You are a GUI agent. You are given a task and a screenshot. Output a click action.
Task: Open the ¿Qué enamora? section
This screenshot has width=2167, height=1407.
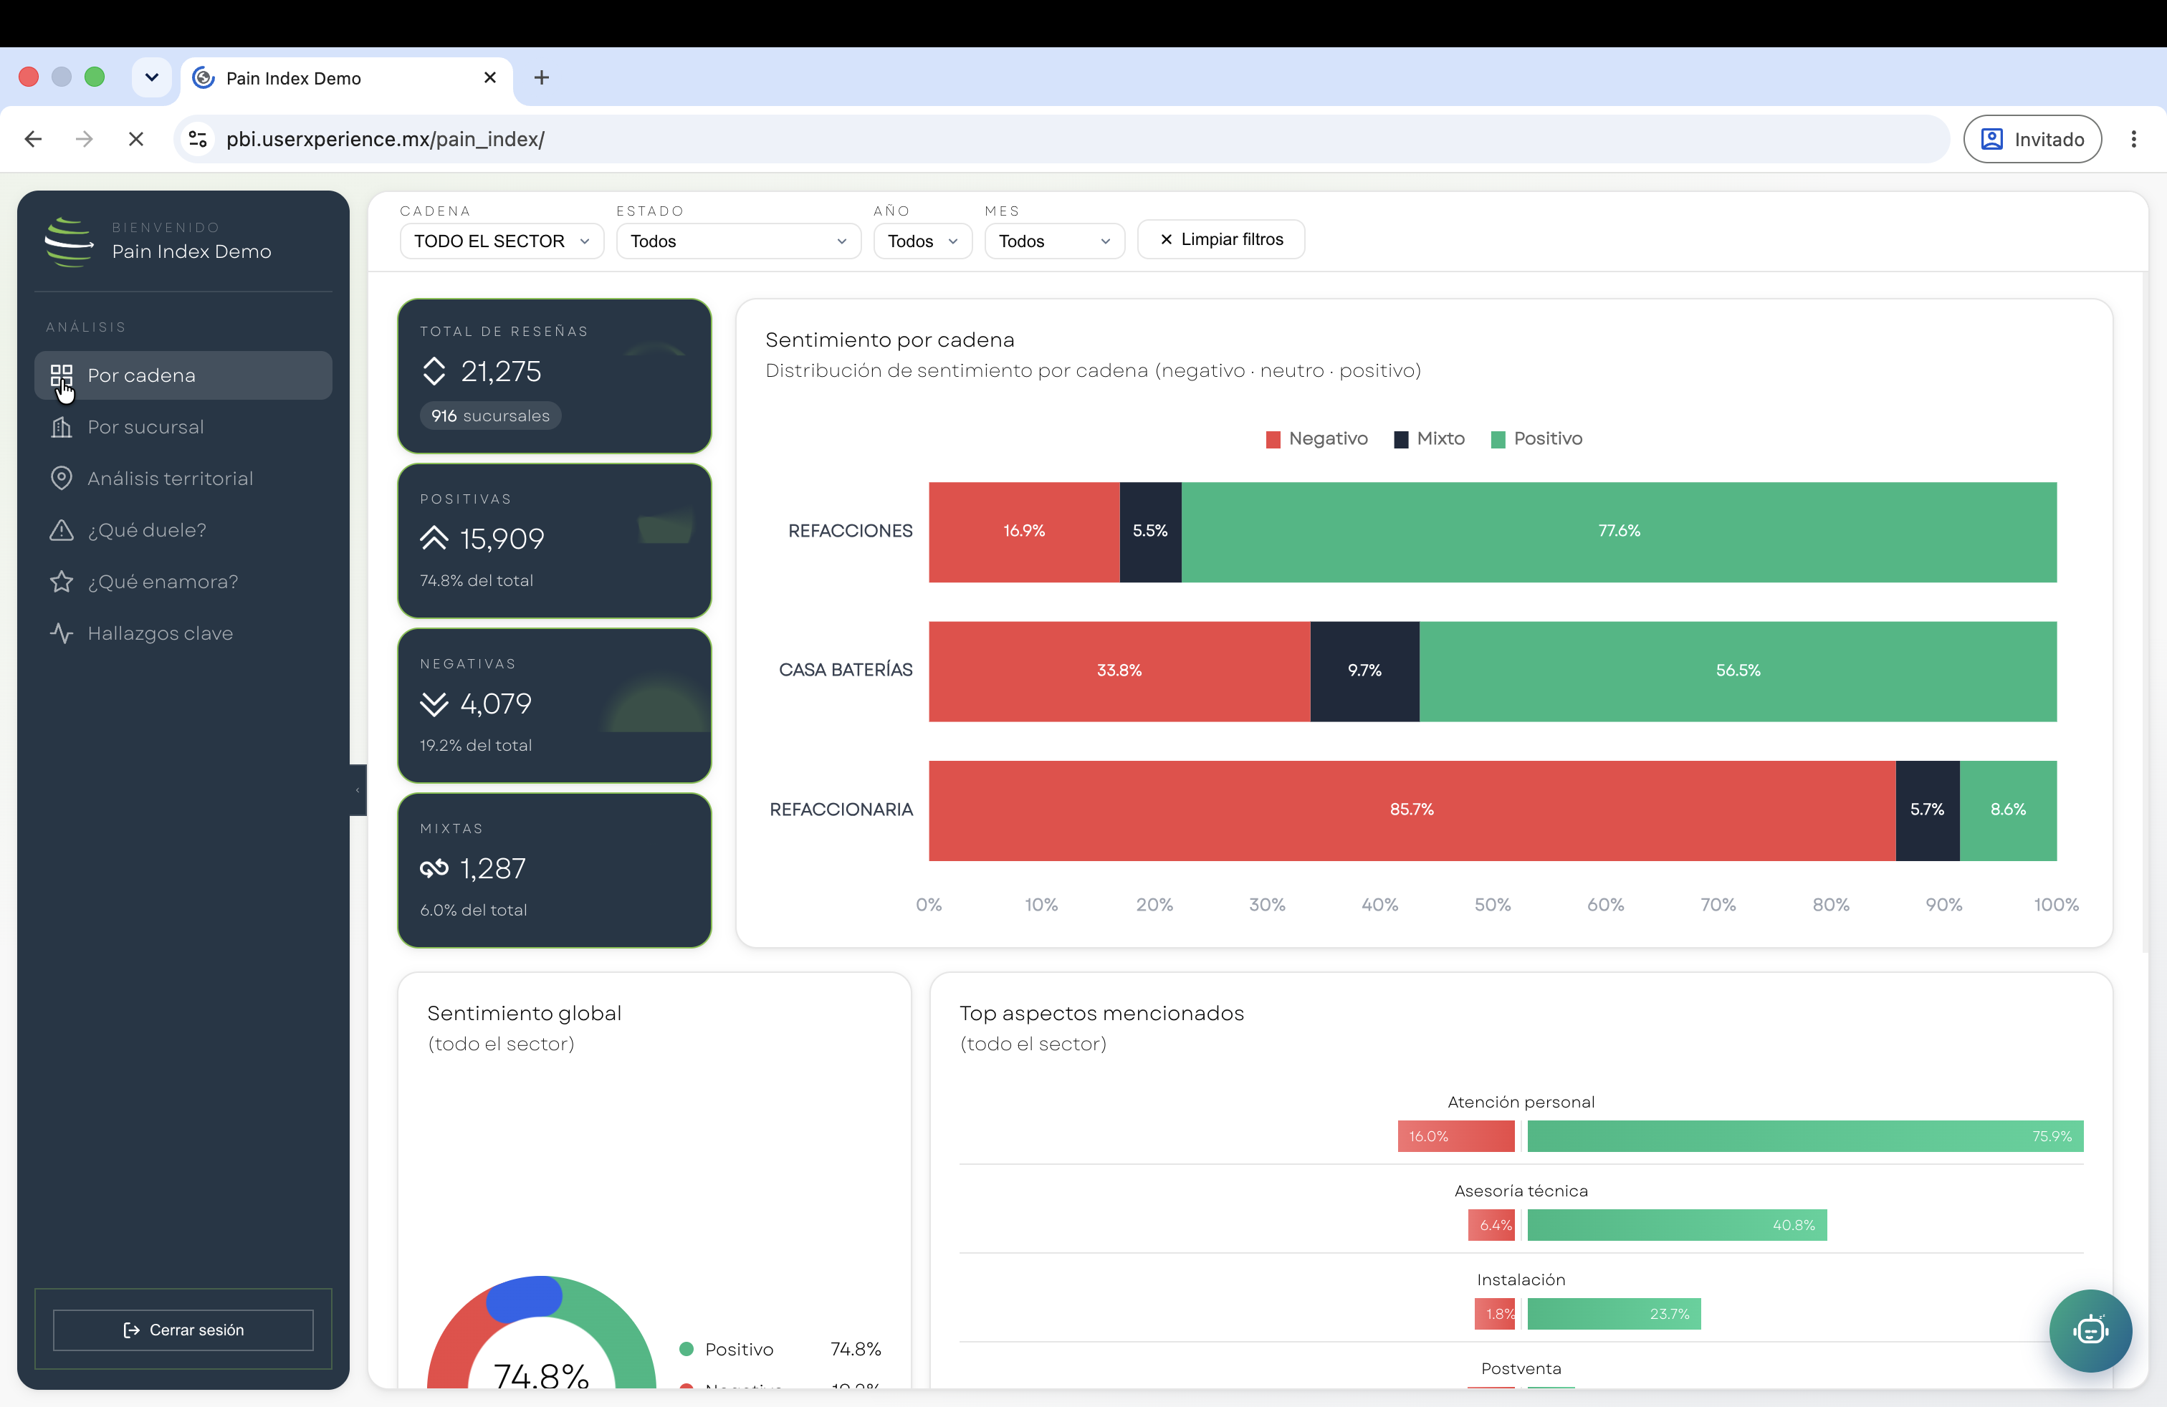(183, 582)
